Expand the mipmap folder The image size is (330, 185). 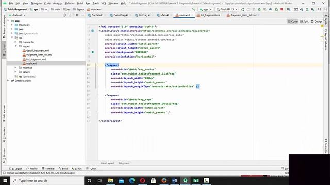15,68
